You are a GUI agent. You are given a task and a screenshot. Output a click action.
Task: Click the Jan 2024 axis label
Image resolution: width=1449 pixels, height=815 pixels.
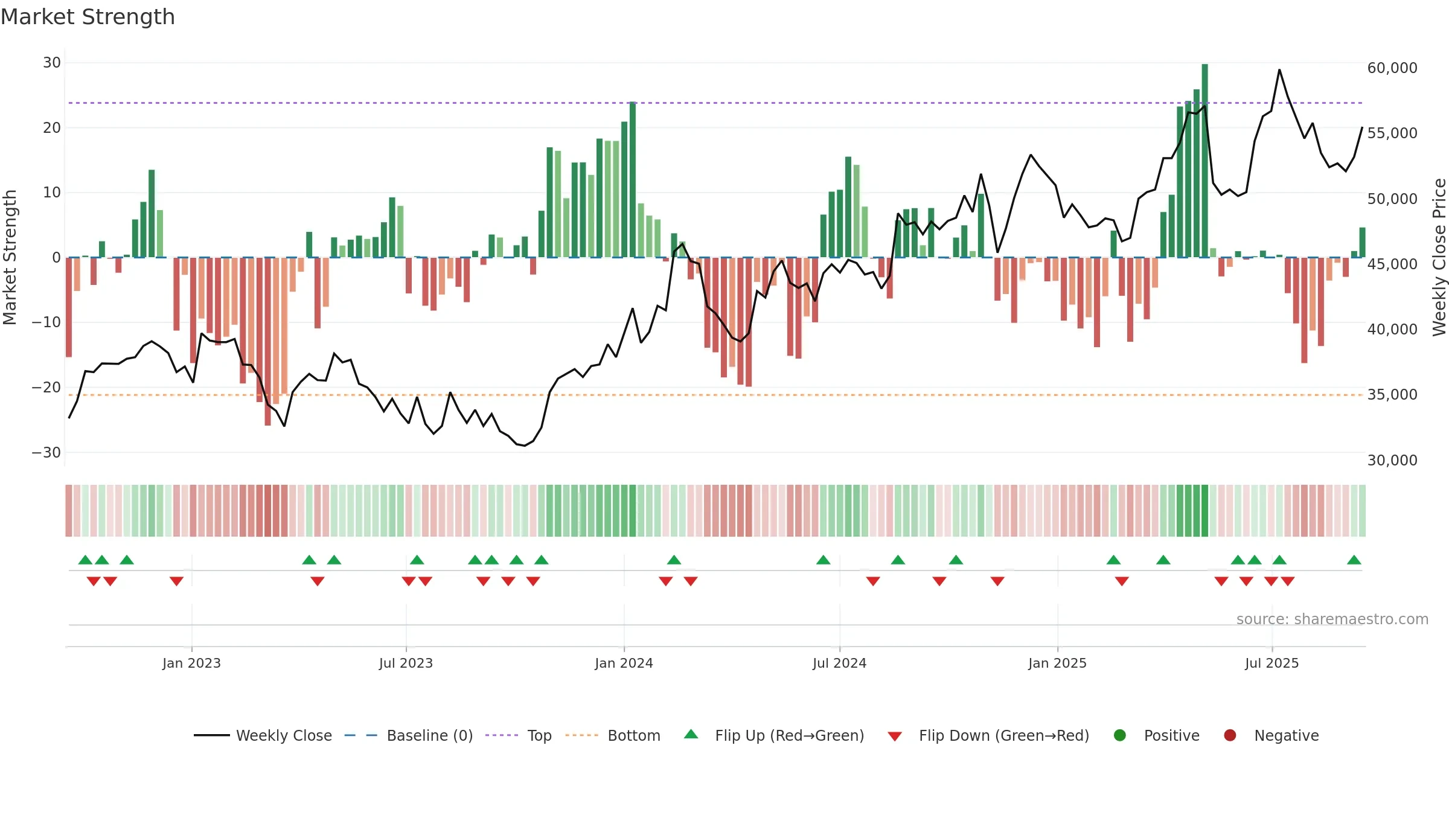[624, 663]
